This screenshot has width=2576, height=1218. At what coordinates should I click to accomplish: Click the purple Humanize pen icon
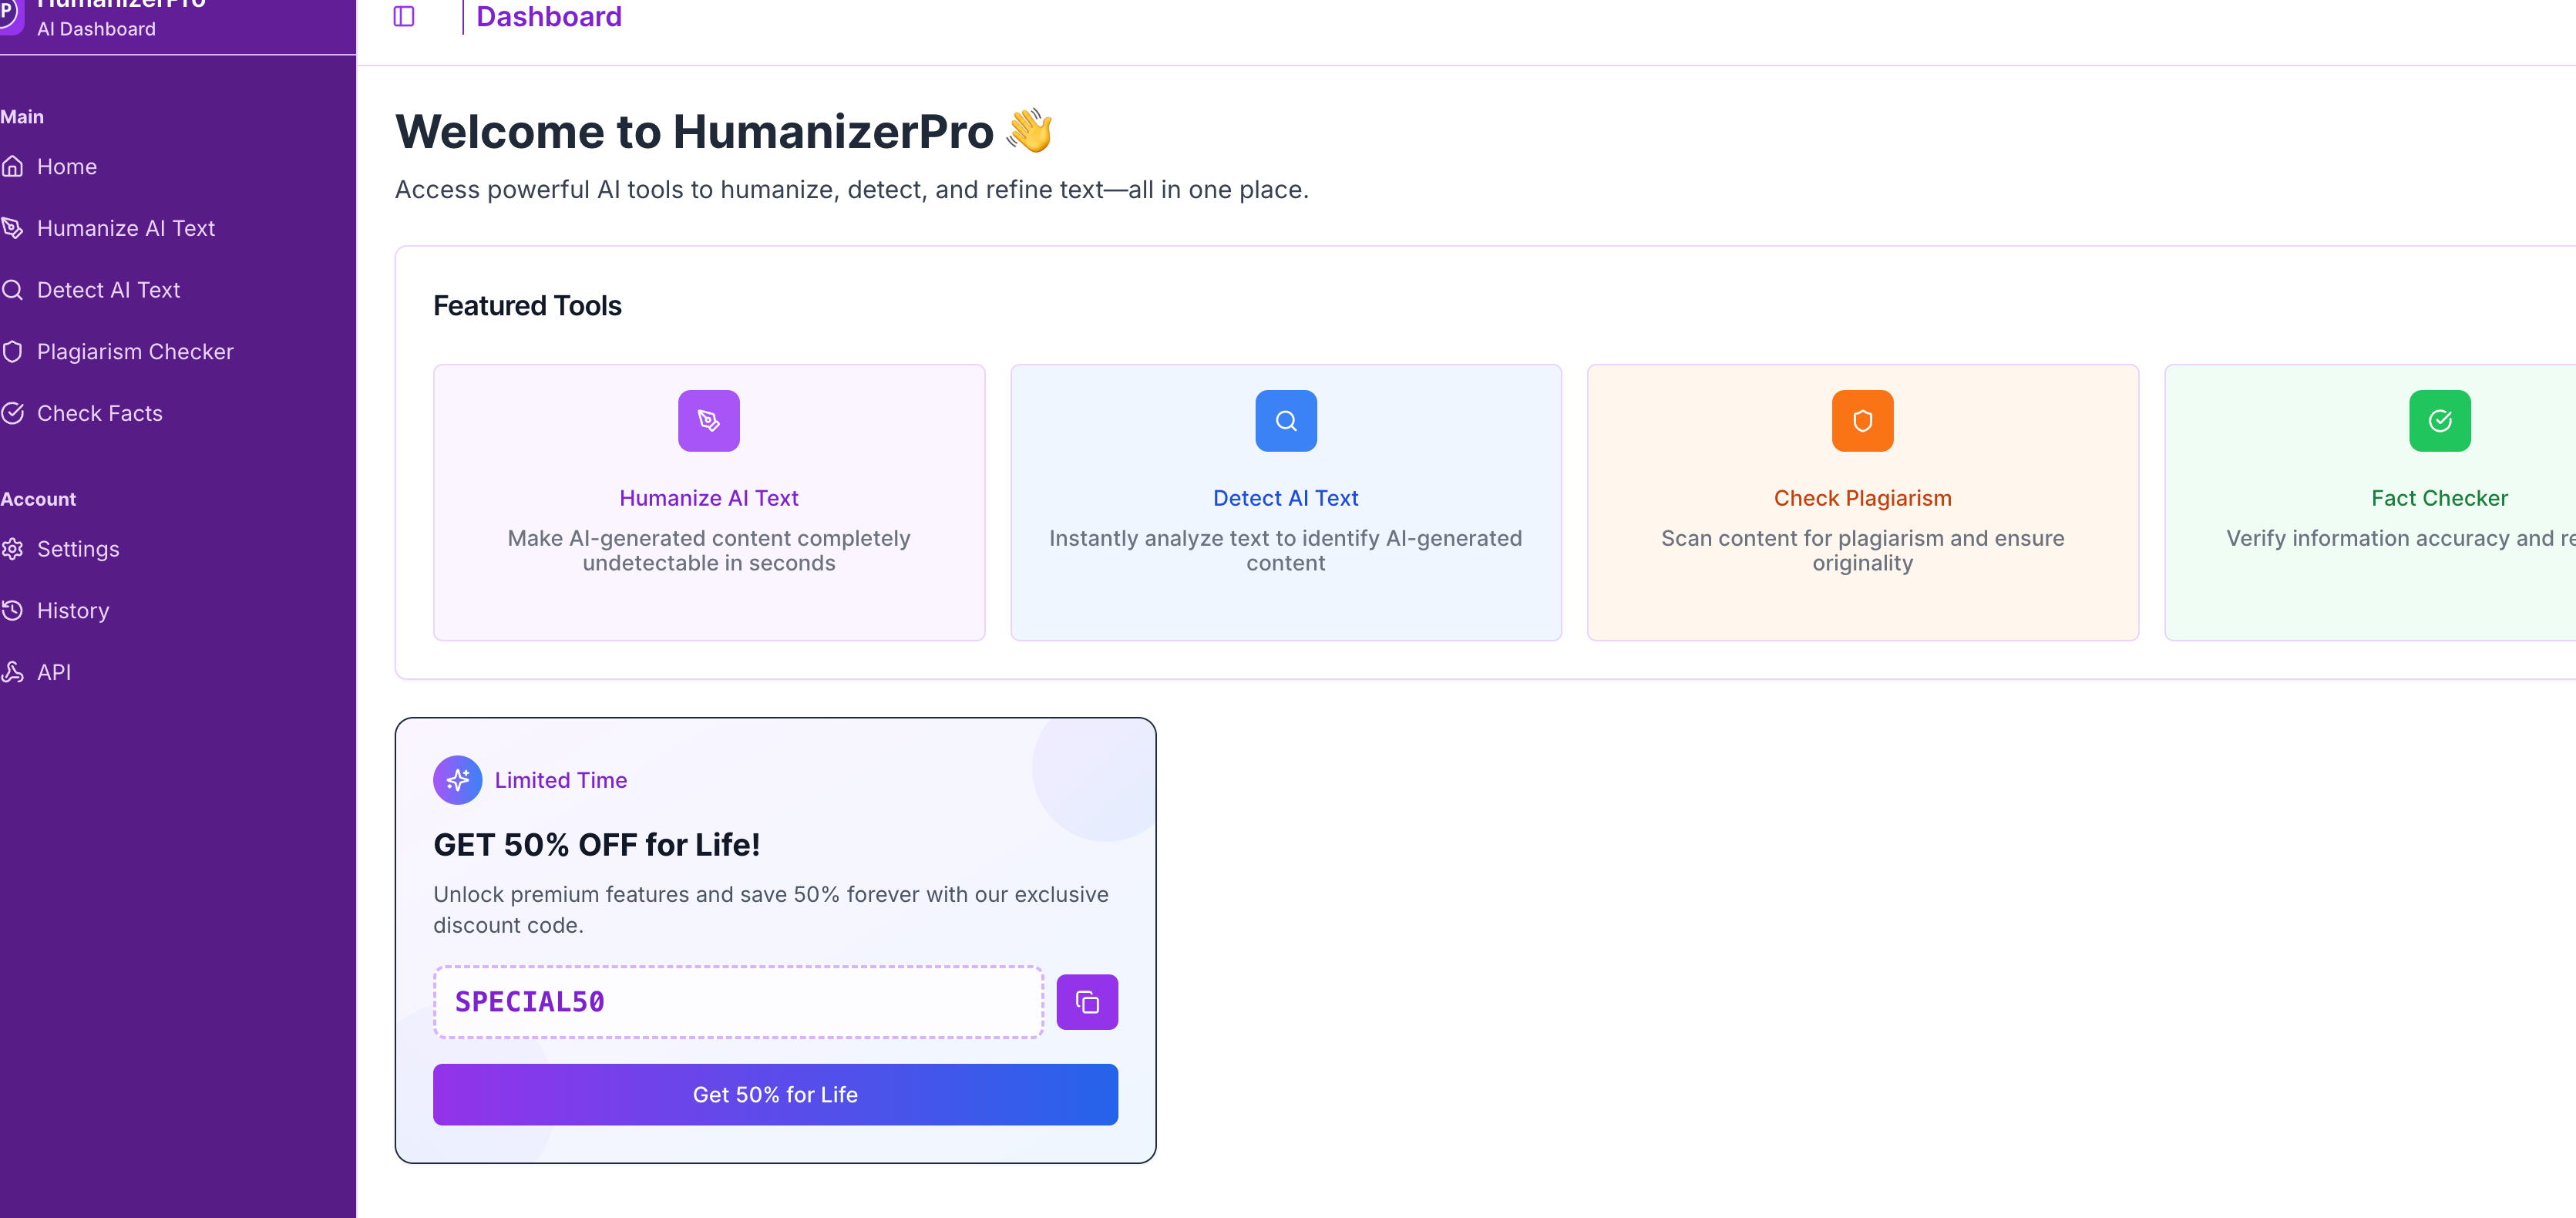pyautogui.click(x=708, y=421)
